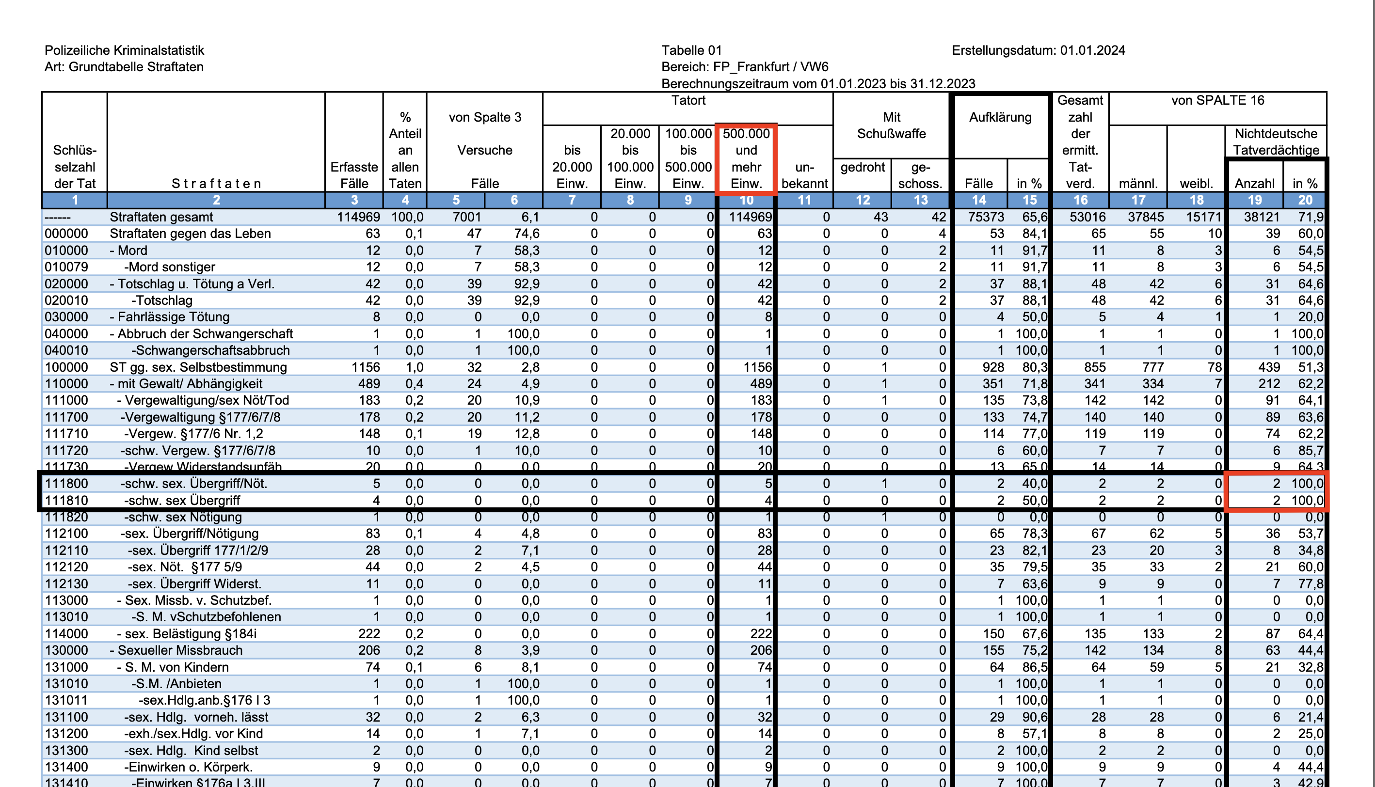The image size is (1375, 787).
Task: Click the Berechnungszeitraum date range line
Action: (x=818, y=84)
